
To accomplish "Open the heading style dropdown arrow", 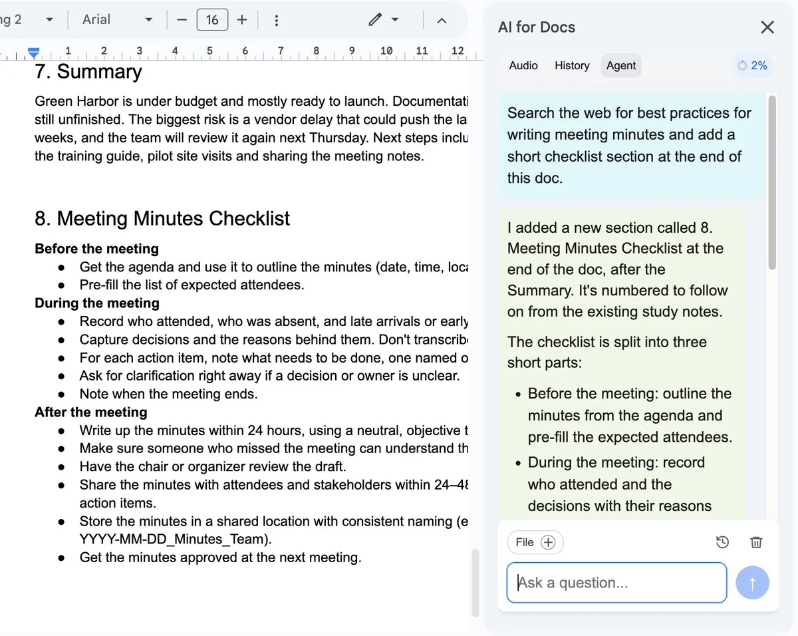I will [x=49, y=20].
